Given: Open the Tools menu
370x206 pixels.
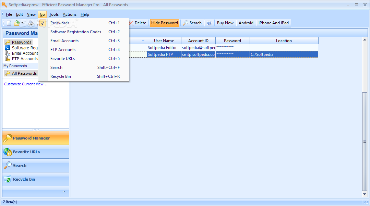Looking at the screenshot, I should point(54,14).
